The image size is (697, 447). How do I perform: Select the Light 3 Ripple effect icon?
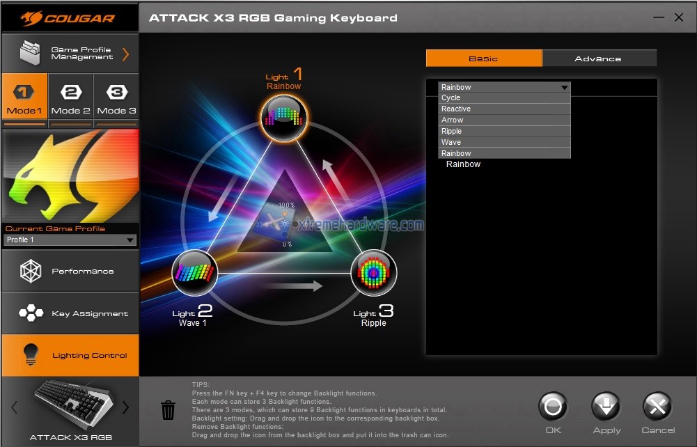click(x=373, y=272)
